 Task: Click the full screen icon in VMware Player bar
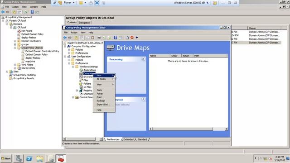pyautogui.click(x=97, y=3)
